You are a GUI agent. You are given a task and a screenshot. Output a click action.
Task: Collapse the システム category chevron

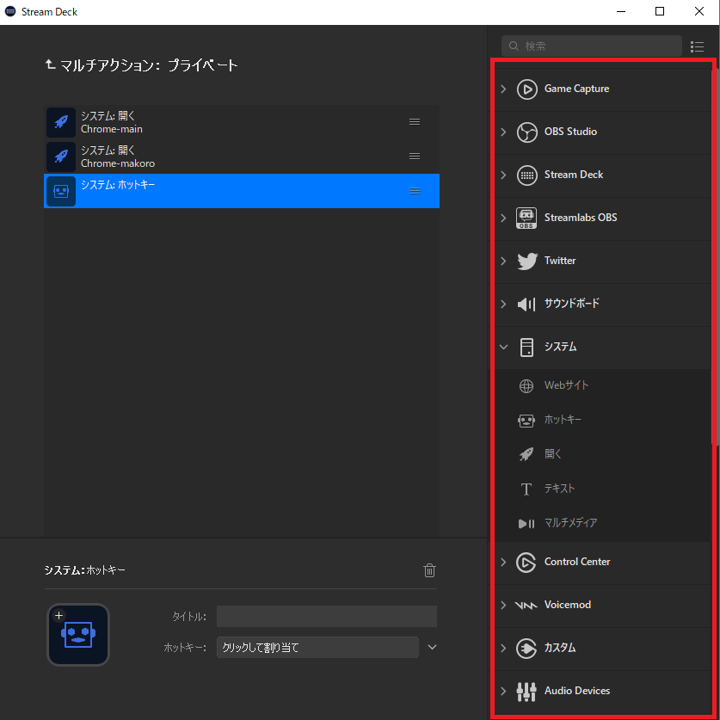(504, 348)
